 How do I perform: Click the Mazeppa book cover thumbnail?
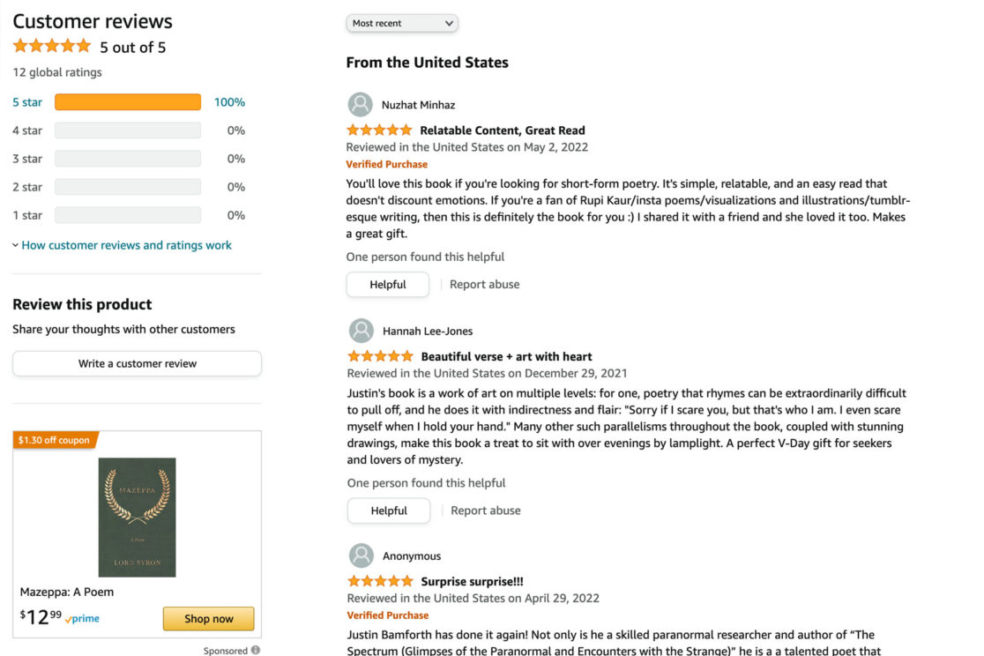tap(137, 517)
